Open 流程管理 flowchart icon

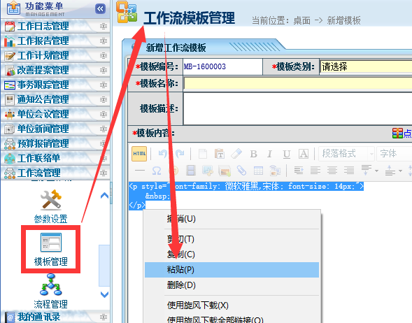50,292
